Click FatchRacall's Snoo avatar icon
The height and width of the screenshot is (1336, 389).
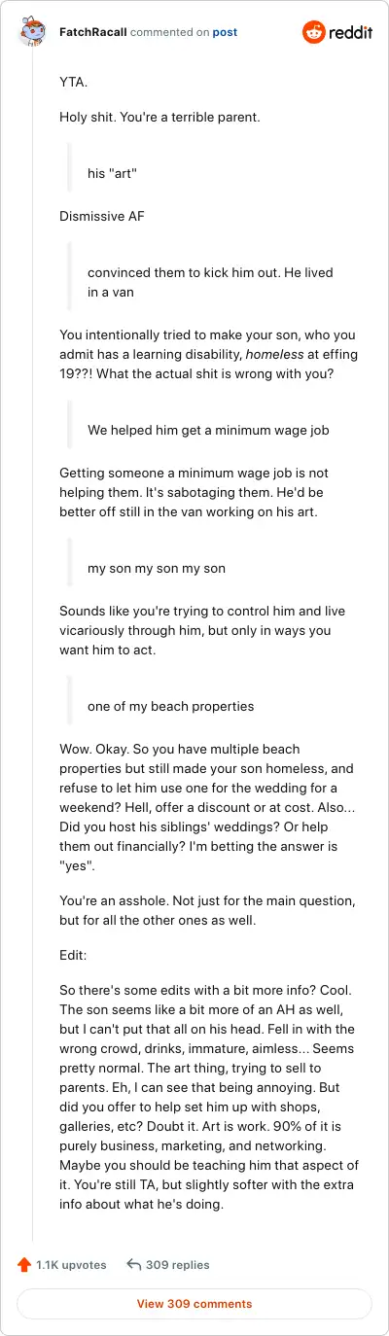(x=31, y=32)
